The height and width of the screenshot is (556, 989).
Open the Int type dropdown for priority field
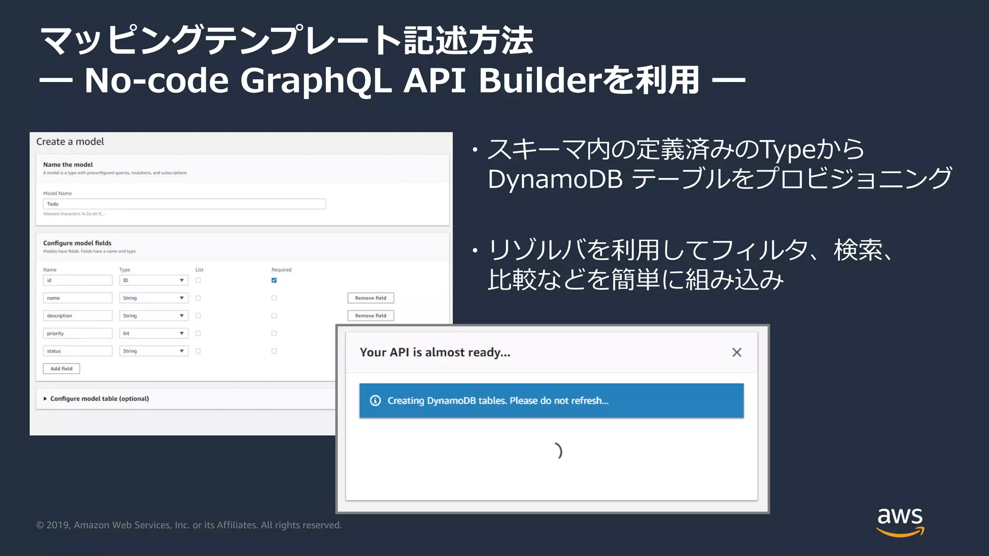coord(154,334)
